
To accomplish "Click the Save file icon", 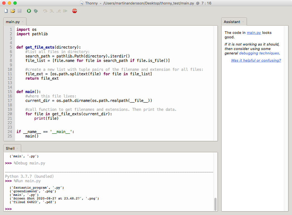I will tap(19, 11).
